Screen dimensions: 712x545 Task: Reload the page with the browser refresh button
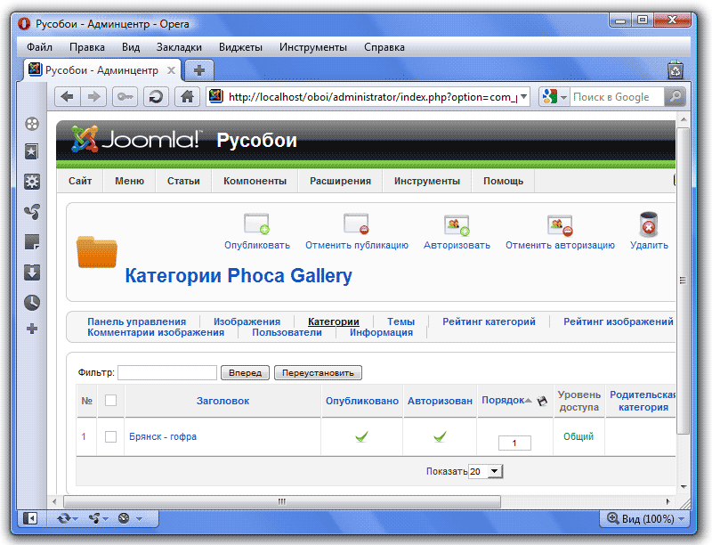coord(156,97)
